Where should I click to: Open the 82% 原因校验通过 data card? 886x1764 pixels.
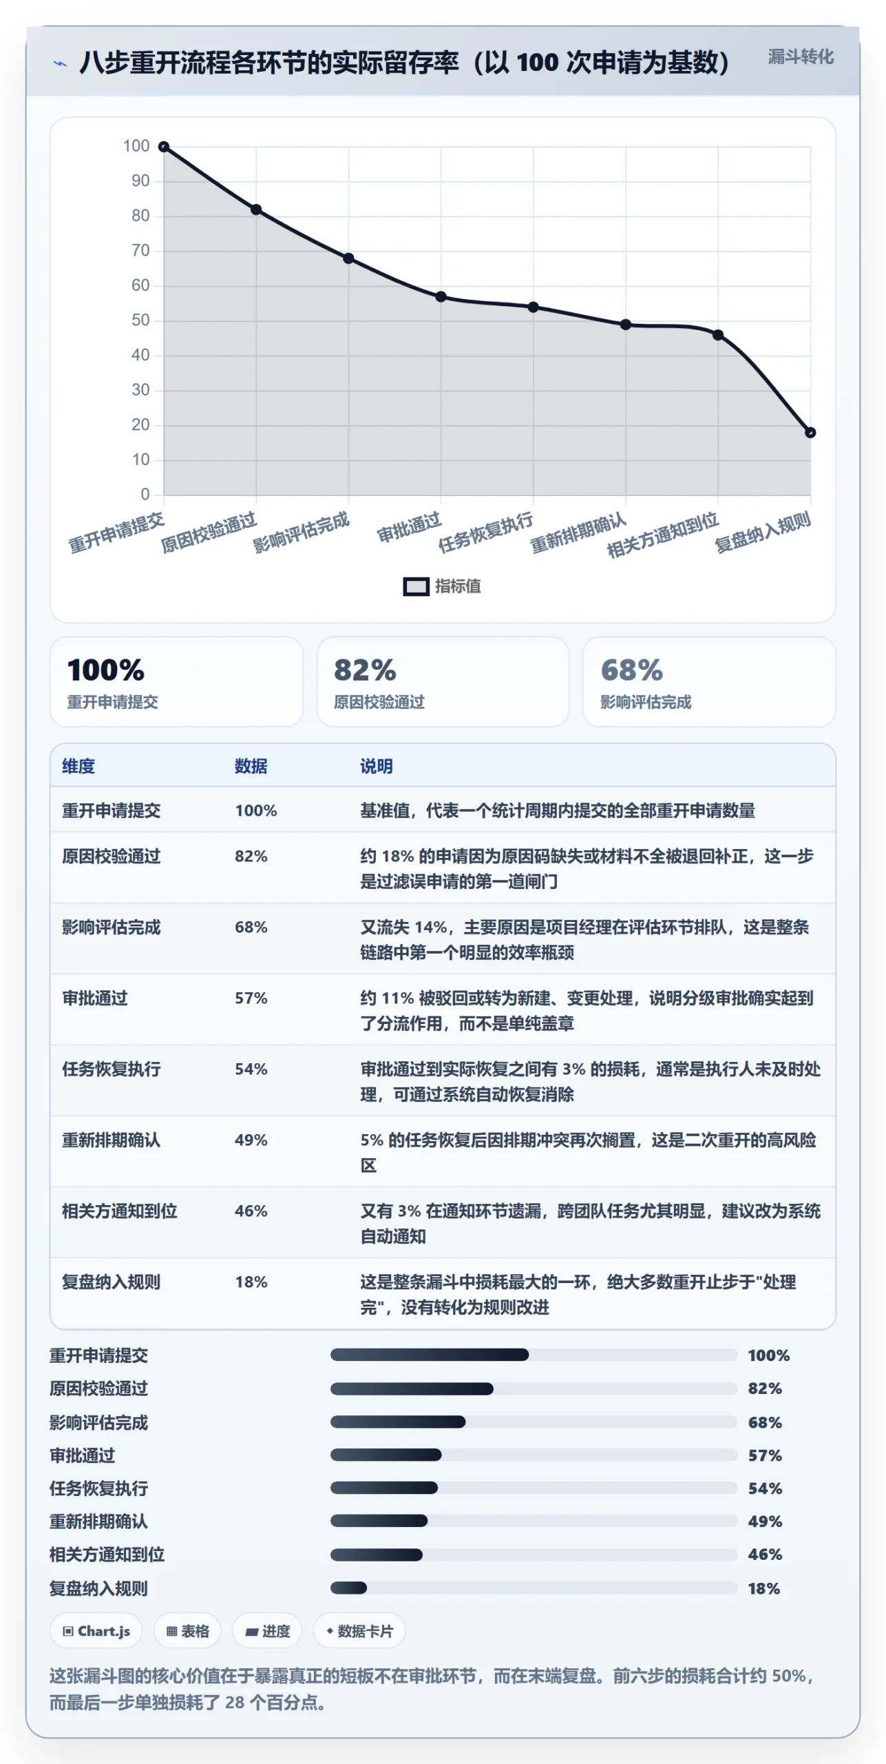pos(443,681)
